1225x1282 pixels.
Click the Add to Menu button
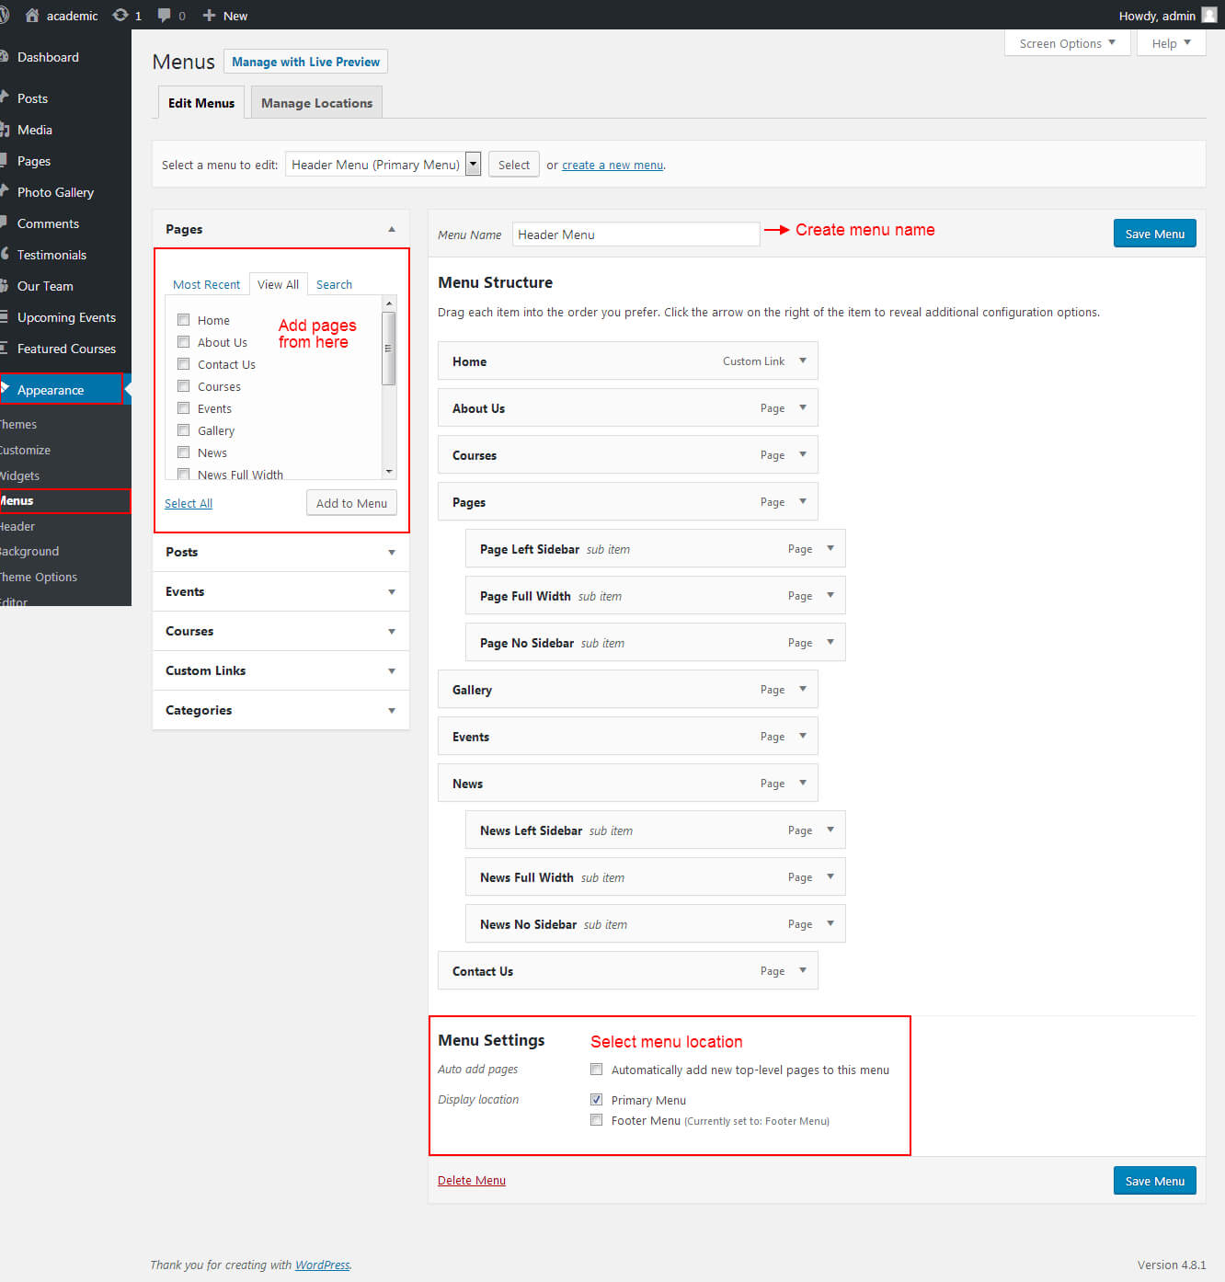point(351,503)
